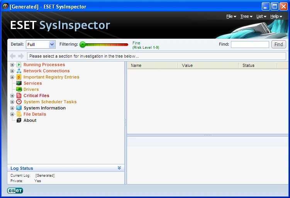Image resolution: width=290 pixels, height=198 pixels.
Task: Open the Detail level dropdown
Action: (52, 44)
